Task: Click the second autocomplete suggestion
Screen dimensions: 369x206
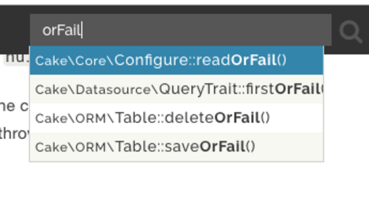Action: (176, 89)
